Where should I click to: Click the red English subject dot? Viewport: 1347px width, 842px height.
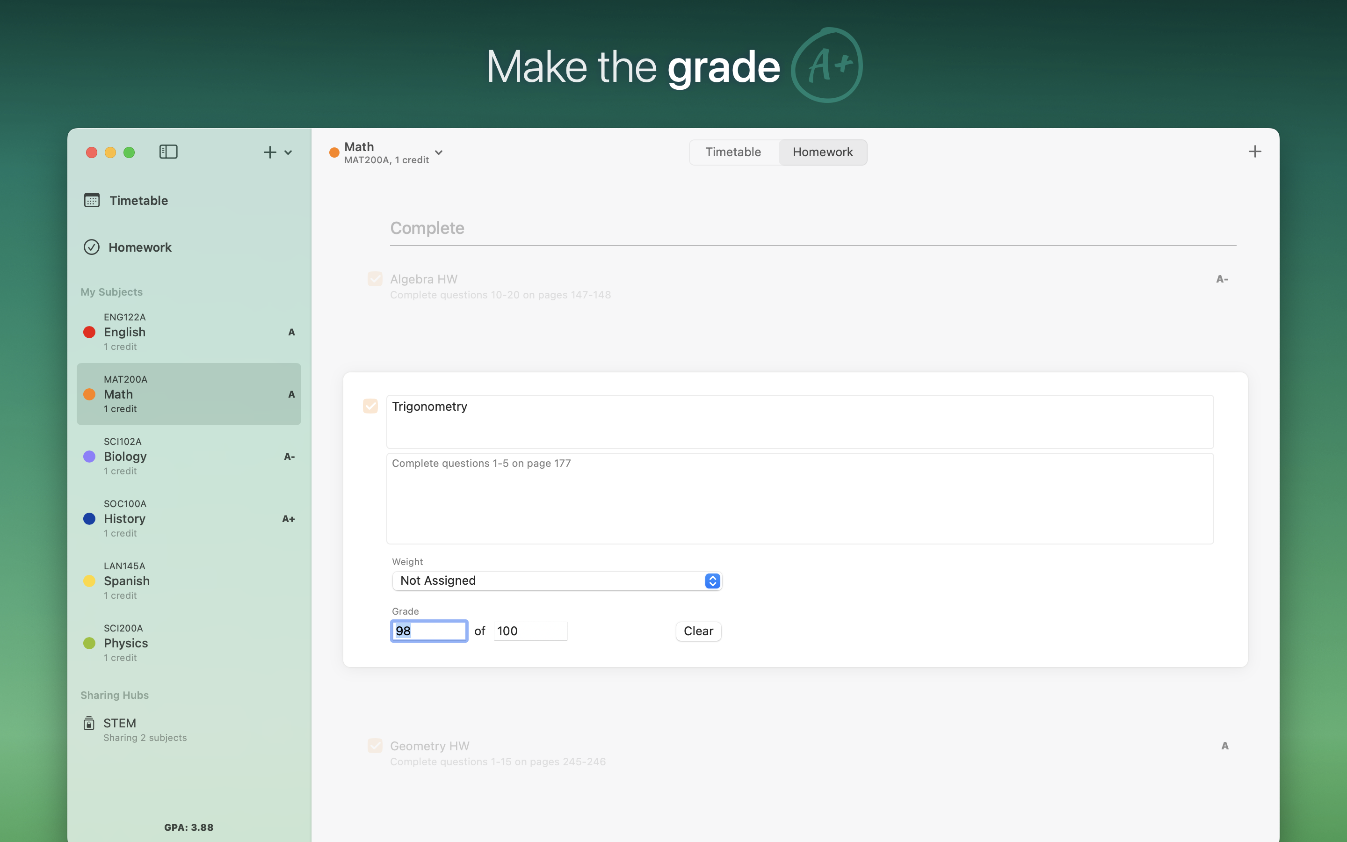click(x=89, y=332)
